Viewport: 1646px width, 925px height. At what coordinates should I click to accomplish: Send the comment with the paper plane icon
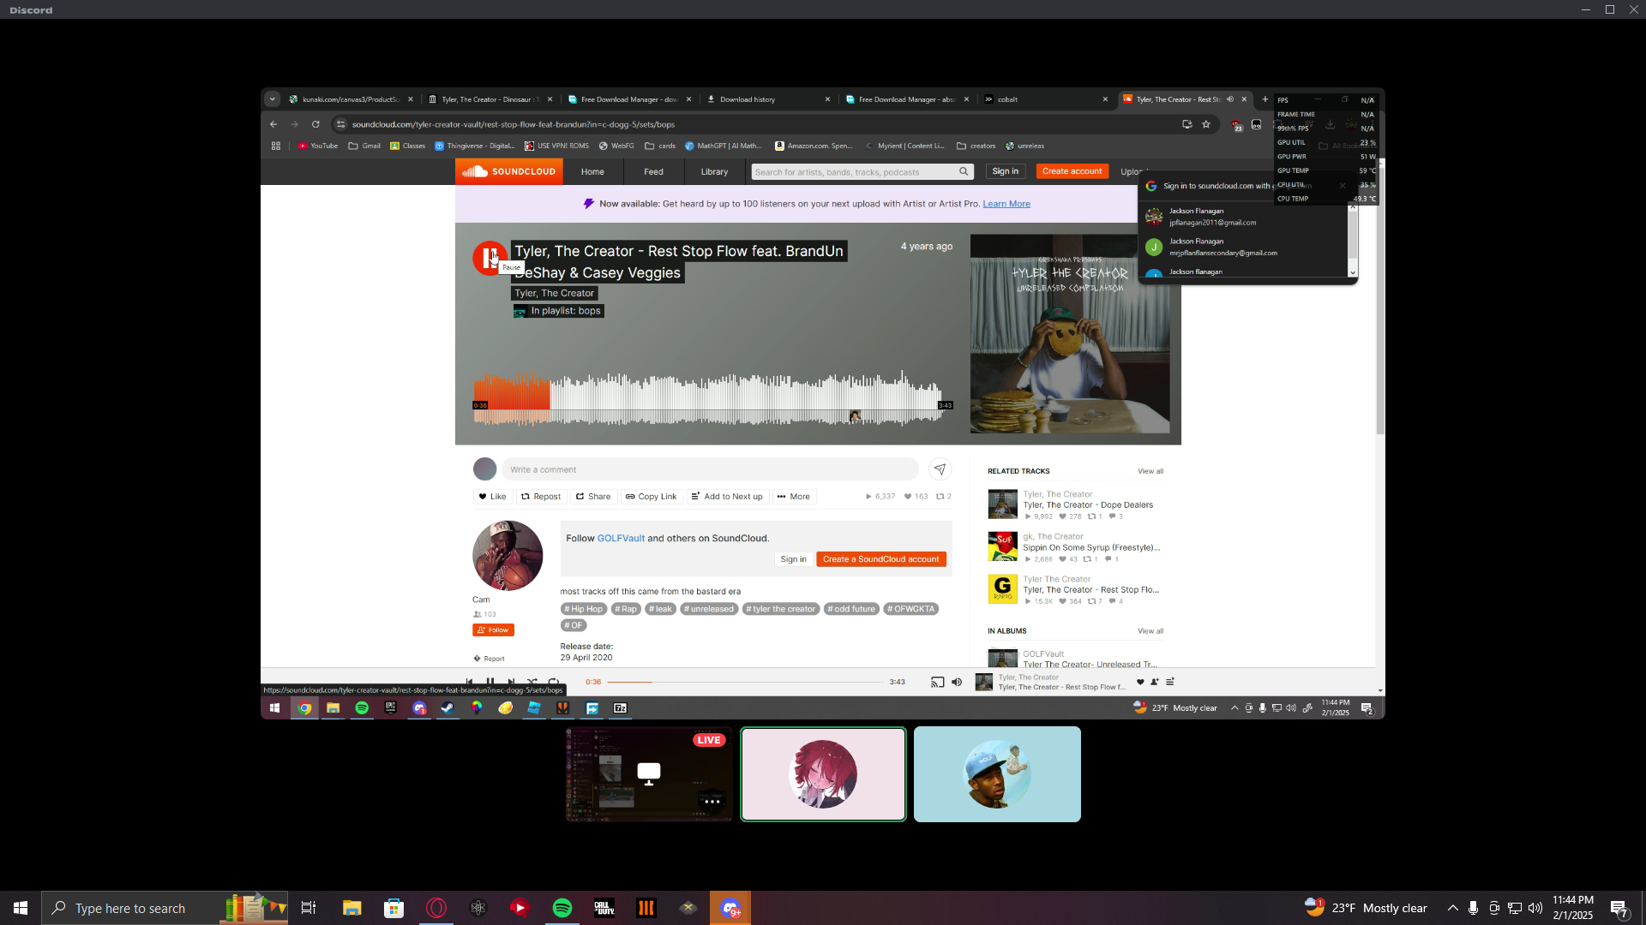click(x=940, y=469)
